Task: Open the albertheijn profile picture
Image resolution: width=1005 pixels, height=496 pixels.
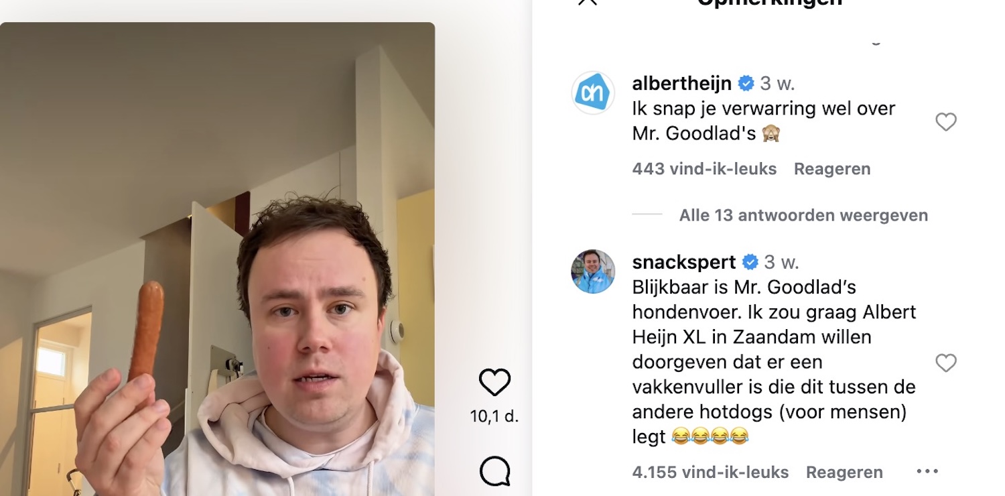Action: 593,92
